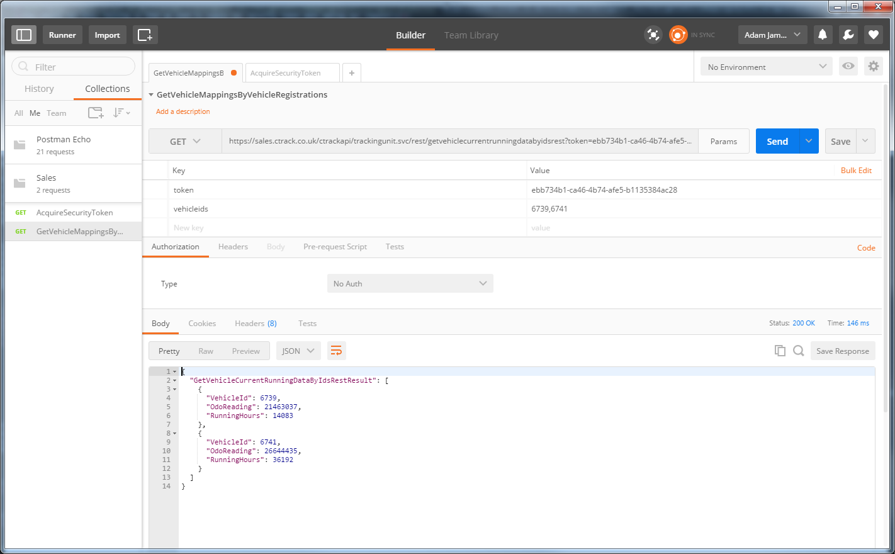Open the Pre-request Script tab
This screenshot has width=895, height=554.
(x=335, y=247)
